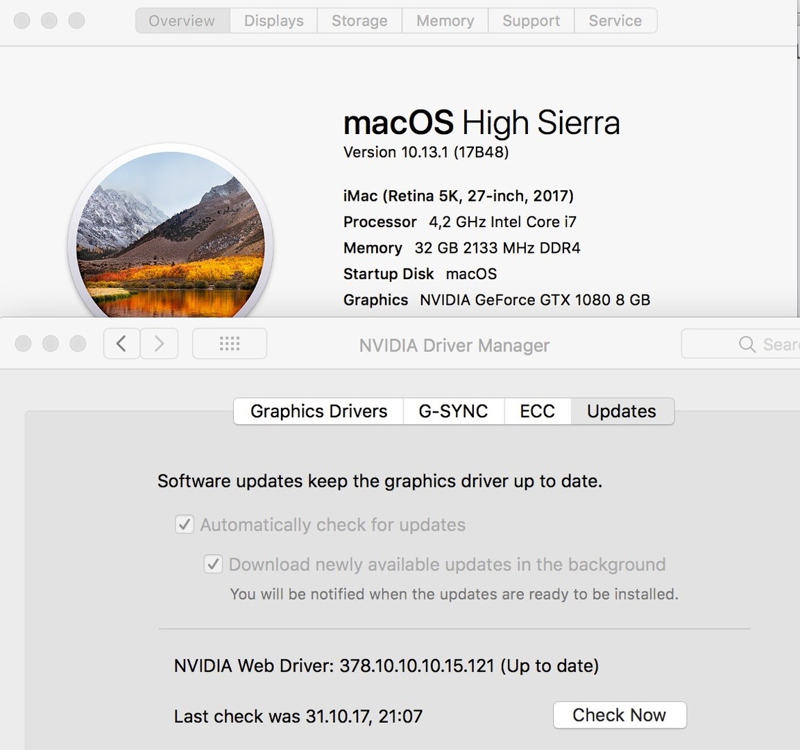
Task: Click Graphics NVIDIA GeForce GTX 1080 line
Action: point(497,300)
